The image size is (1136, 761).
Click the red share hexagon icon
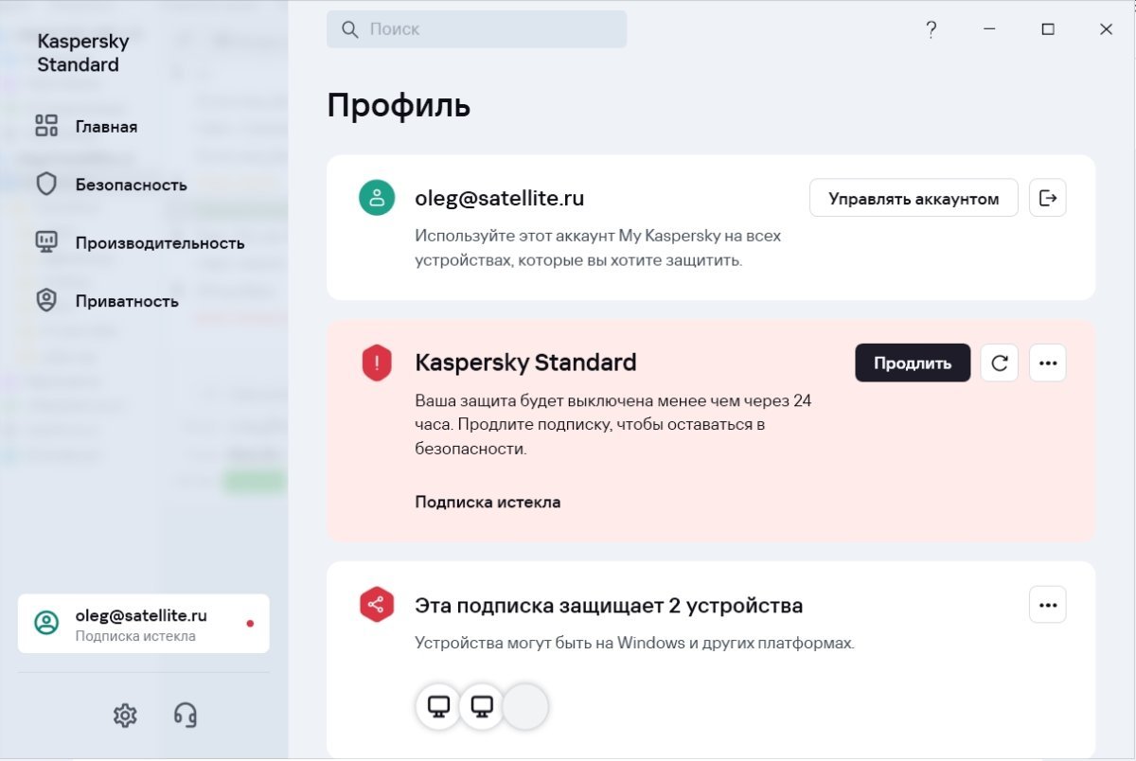tap(377, 605)
